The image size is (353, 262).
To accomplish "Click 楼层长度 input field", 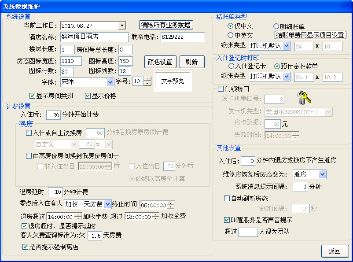I will coord(67,50).
